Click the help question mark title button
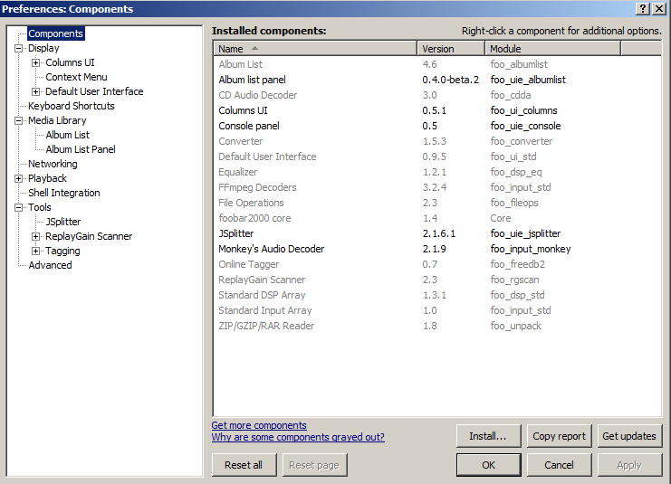 644,9
